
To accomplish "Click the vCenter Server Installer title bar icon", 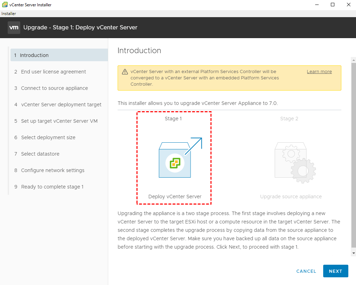I will point(5,5).
